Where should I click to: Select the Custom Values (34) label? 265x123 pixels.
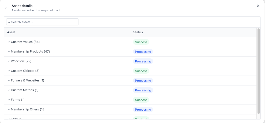(25, 42)
